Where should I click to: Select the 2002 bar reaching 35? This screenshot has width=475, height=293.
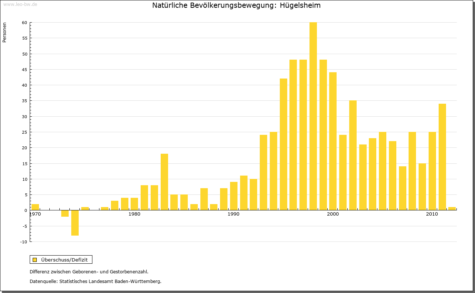pyautogui.click(x=353, y=155)
